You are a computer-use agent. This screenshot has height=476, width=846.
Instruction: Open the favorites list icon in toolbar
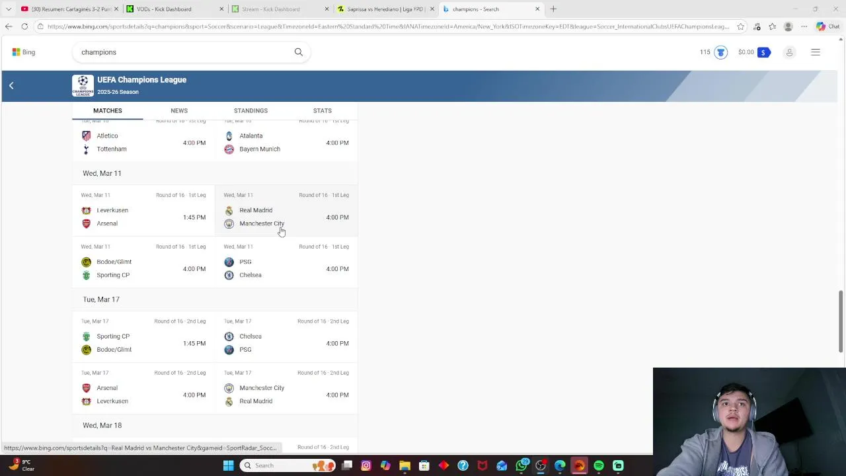(x=772, y=26)
